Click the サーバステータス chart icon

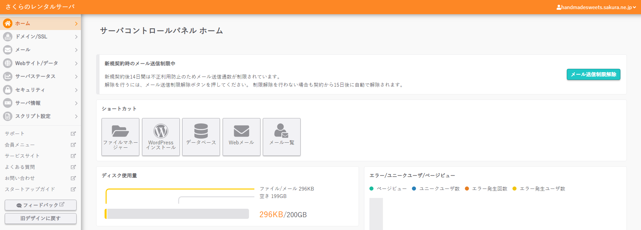(8, 76)
